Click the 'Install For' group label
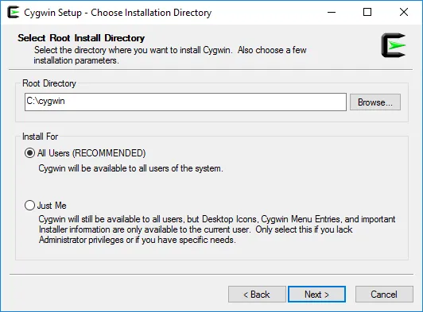423x312 pixels. [x=41, y=137]
